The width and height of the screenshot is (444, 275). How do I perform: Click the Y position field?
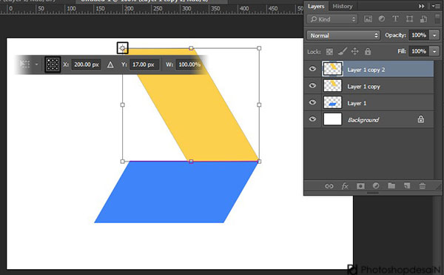click(144, 64)
